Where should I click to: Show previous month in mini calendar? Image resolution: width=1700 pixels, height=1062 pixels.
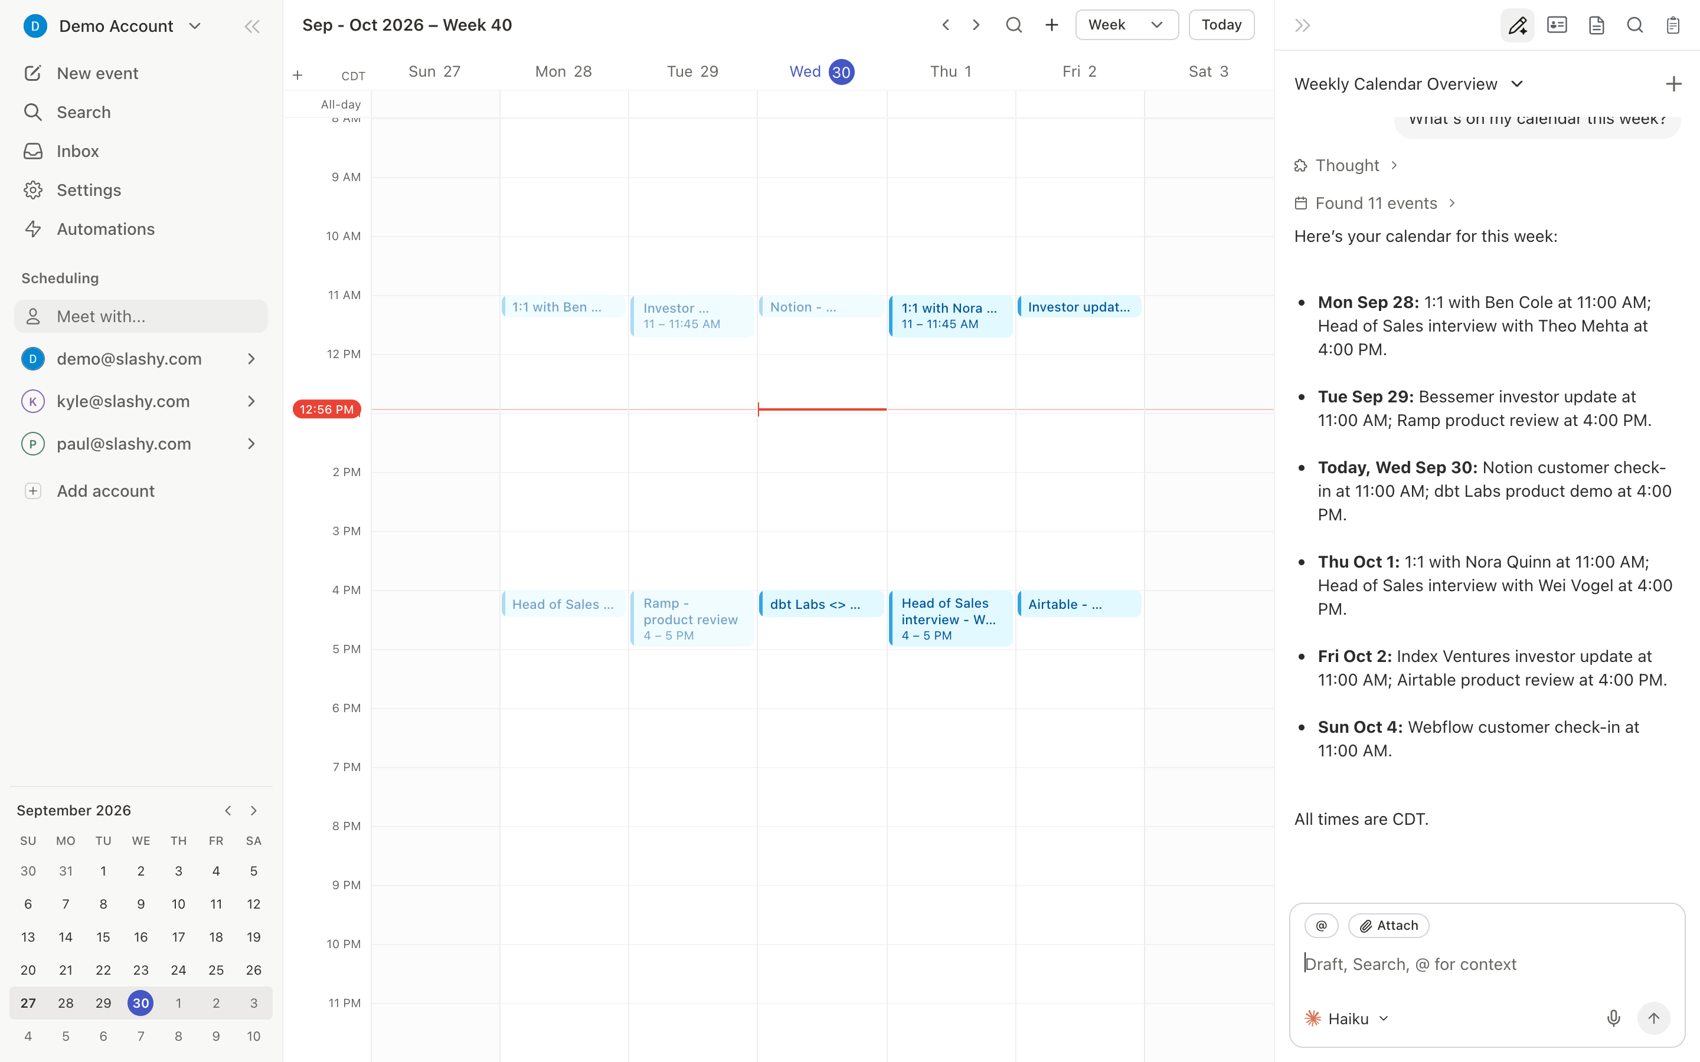point(228,811)
